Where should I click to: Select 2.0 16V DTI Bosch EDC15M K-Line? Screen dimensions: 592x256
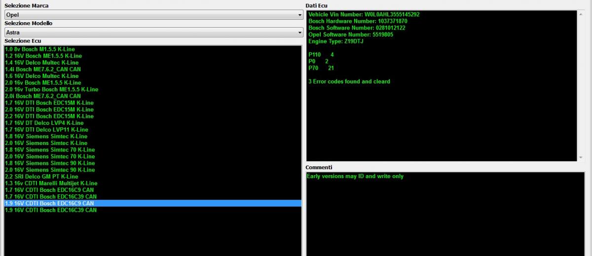[x=153, y=110]
